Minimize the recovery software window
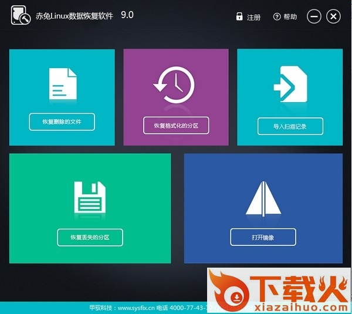 click(x=314, y=17)
